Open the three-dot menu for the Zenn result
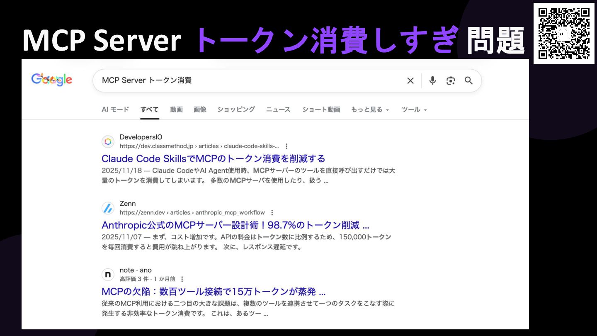Viewport: 597px width, 336px height. (272, 212)
